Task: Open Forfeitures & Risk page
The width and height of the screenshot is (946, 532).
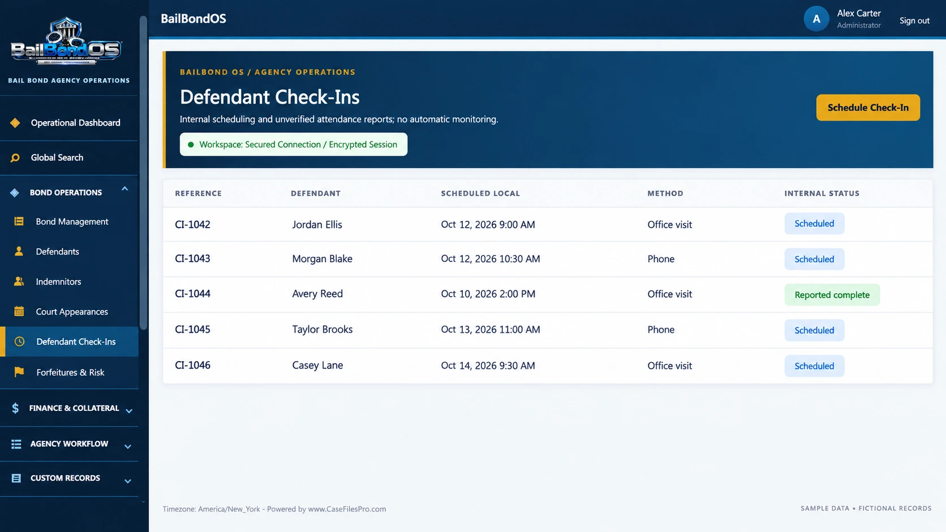Action: tap(69, 372)
